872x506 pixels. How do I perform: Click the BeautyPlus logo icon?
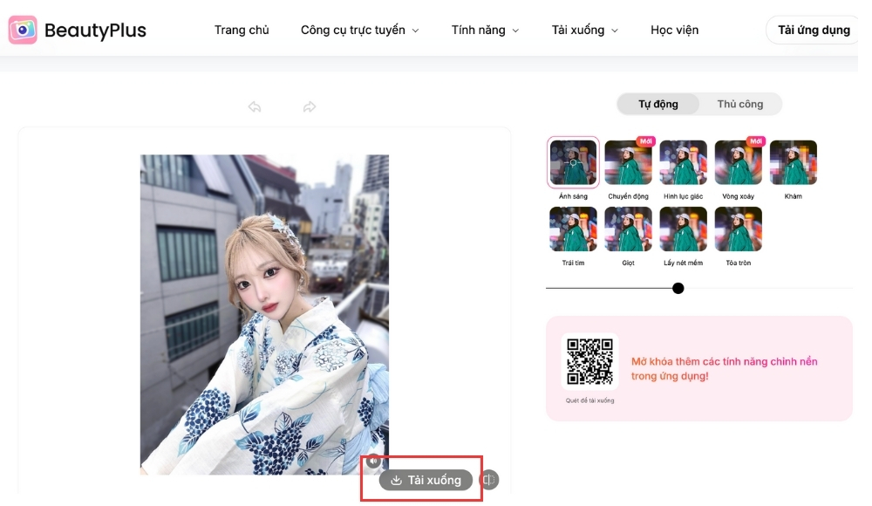pyautogui.click(x=23, y=31)
